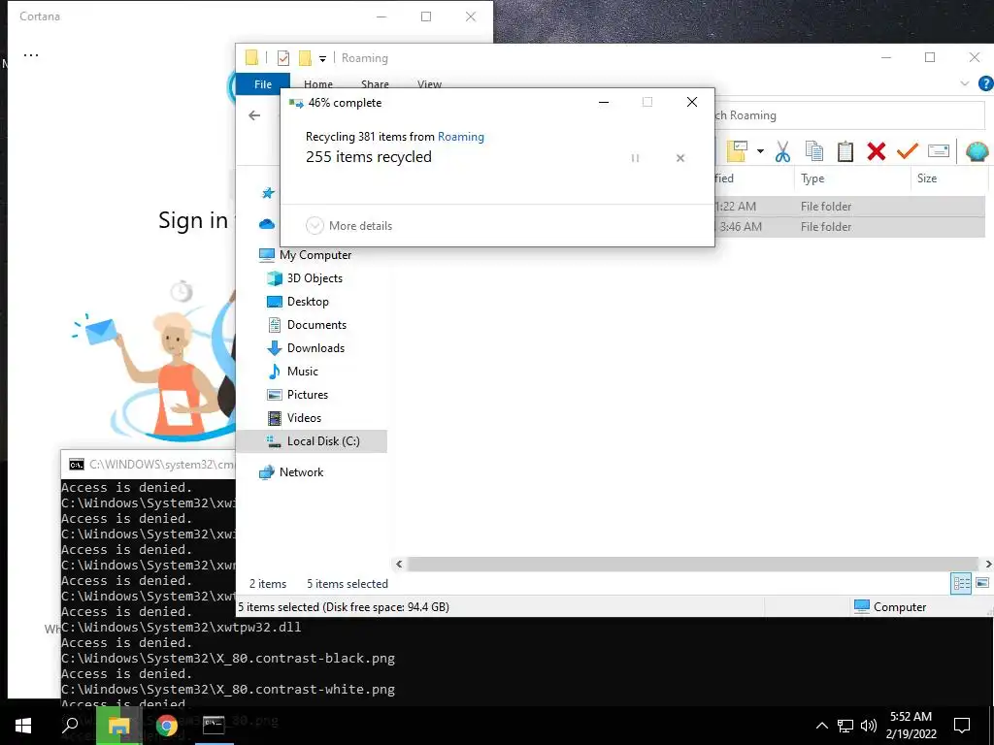Click the Size column header
994x745 pixels.
tap(948, 178)
